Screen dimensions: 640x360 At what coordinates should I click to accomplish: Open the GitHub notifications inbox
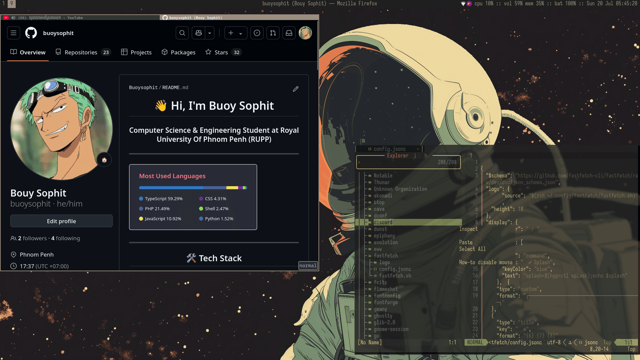point(289,33)
